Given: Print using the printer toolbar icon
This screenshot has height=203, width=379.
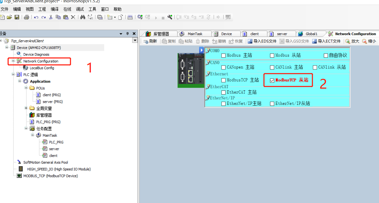Looking at the screenshot, I should pos(26,17).
